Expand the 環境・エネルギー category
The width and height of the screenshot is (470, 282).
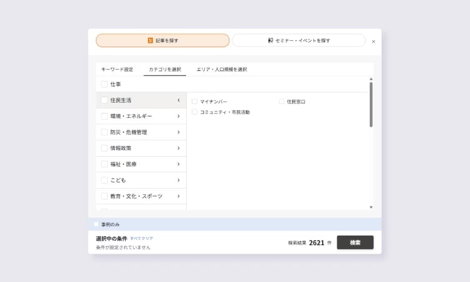pos(179,116)
